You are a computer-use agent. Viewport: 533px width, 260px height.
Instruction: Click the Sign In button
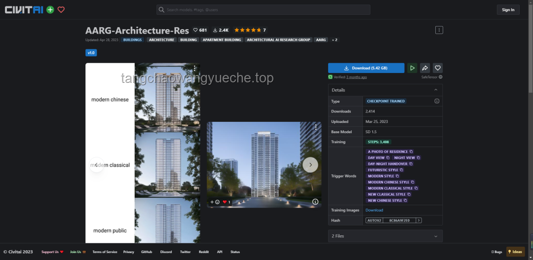508,10
